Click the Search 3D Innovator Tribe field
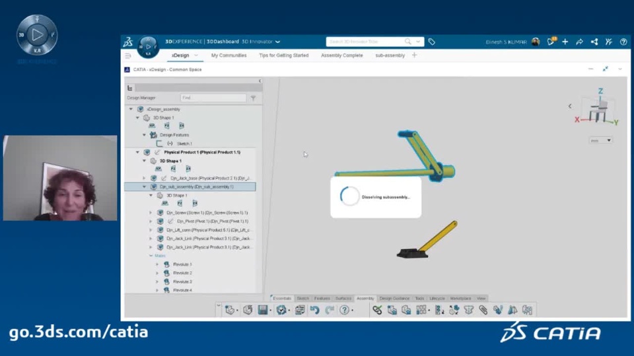 click(366, 42)
